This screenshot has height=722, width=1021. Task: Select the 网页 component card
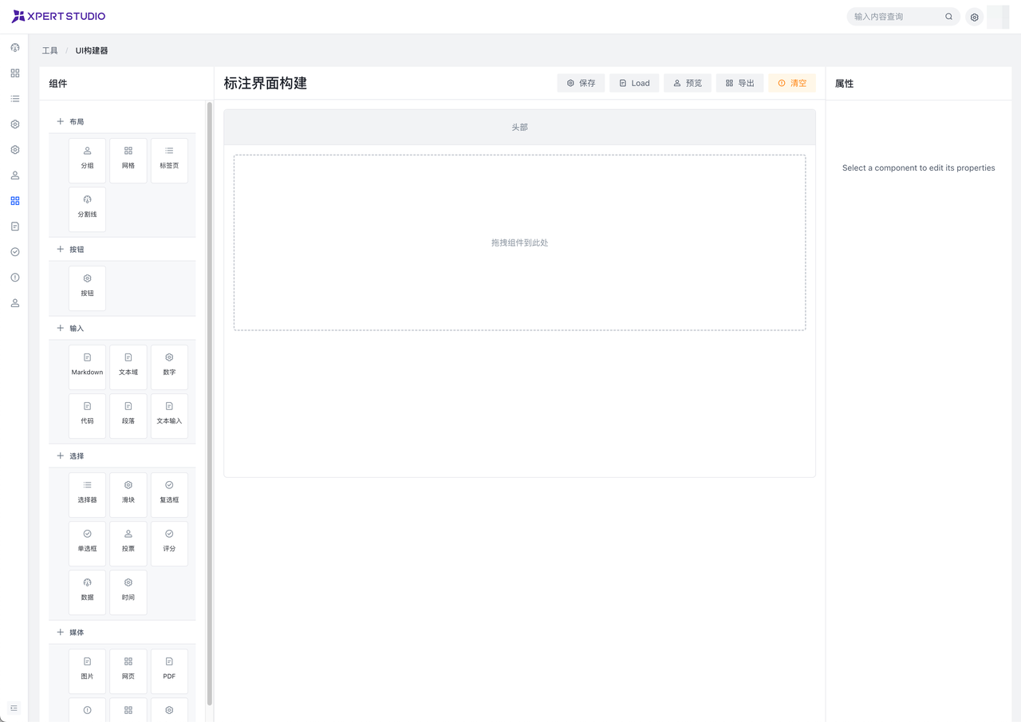[128, 671]
